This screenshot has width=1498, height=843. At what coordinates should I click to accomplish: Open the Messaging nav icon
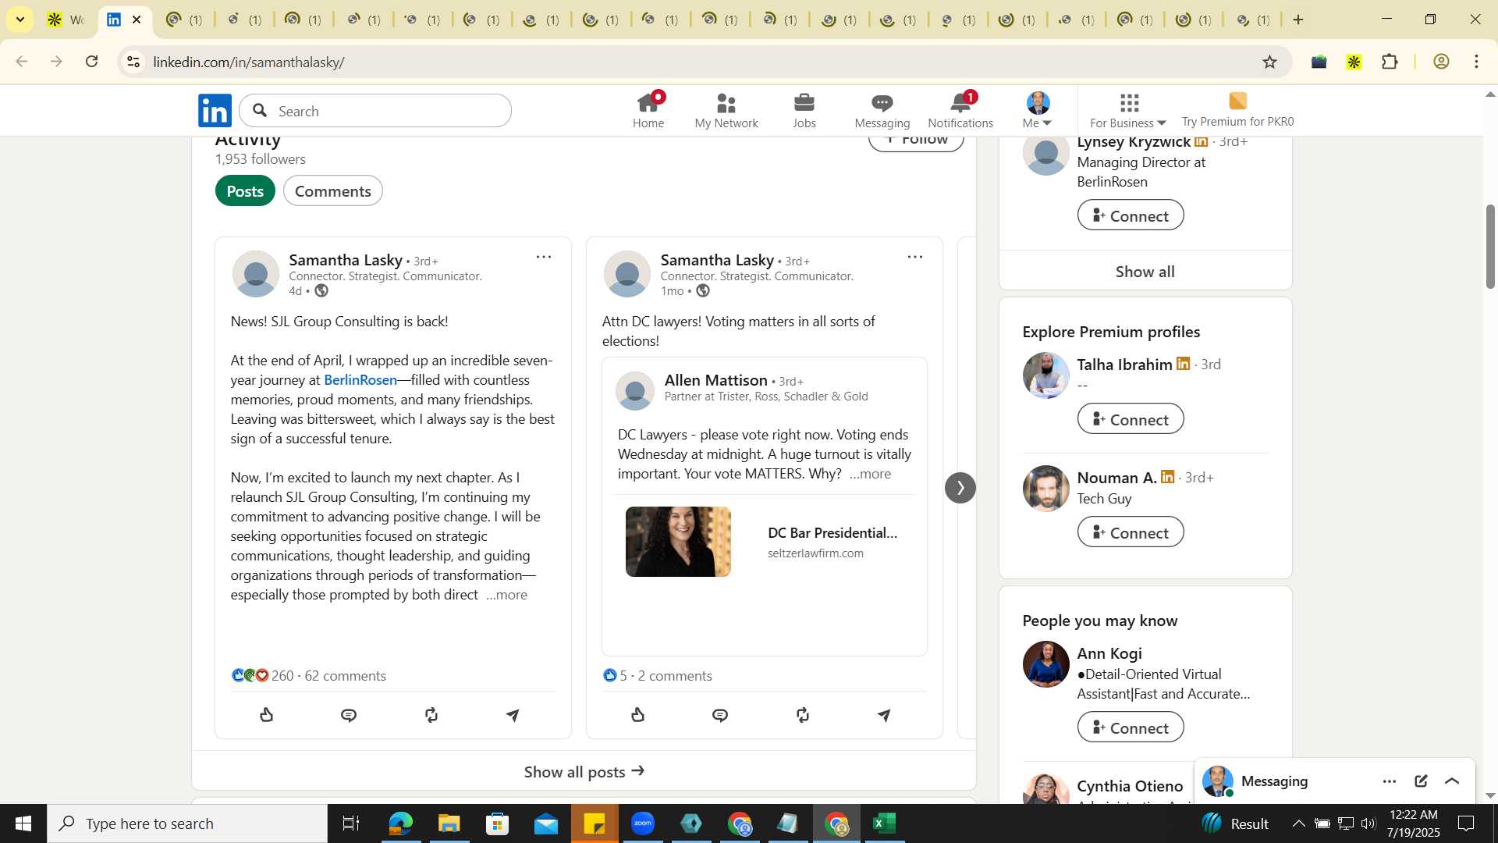click(882, 110)
